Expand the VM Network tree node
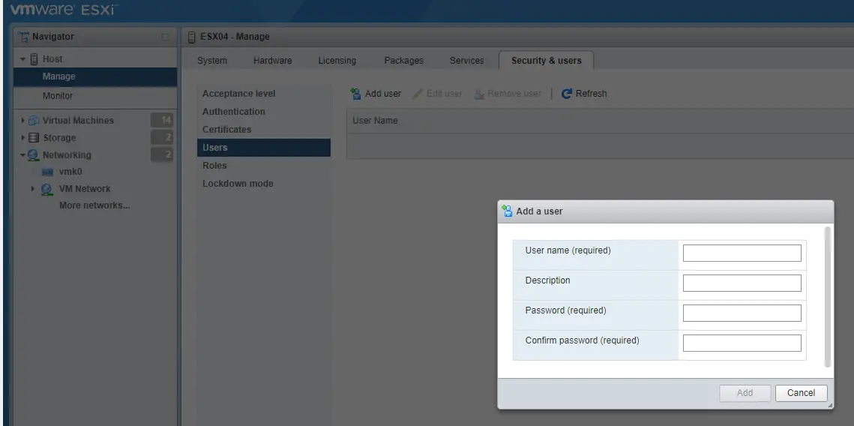The height and width of the screenshot is (426, 854). (34, 189)
